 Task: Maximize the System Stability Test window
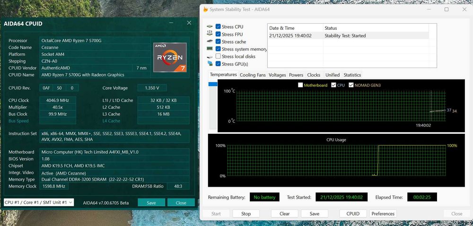[447, 9]
